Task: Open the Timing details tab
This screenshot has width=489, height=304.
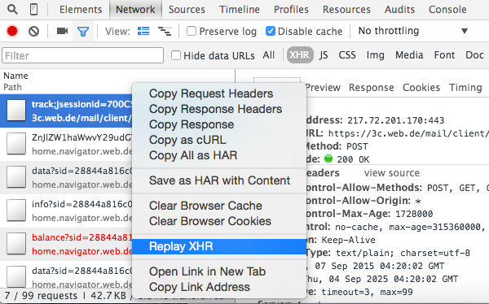Action: pos(465,88)
